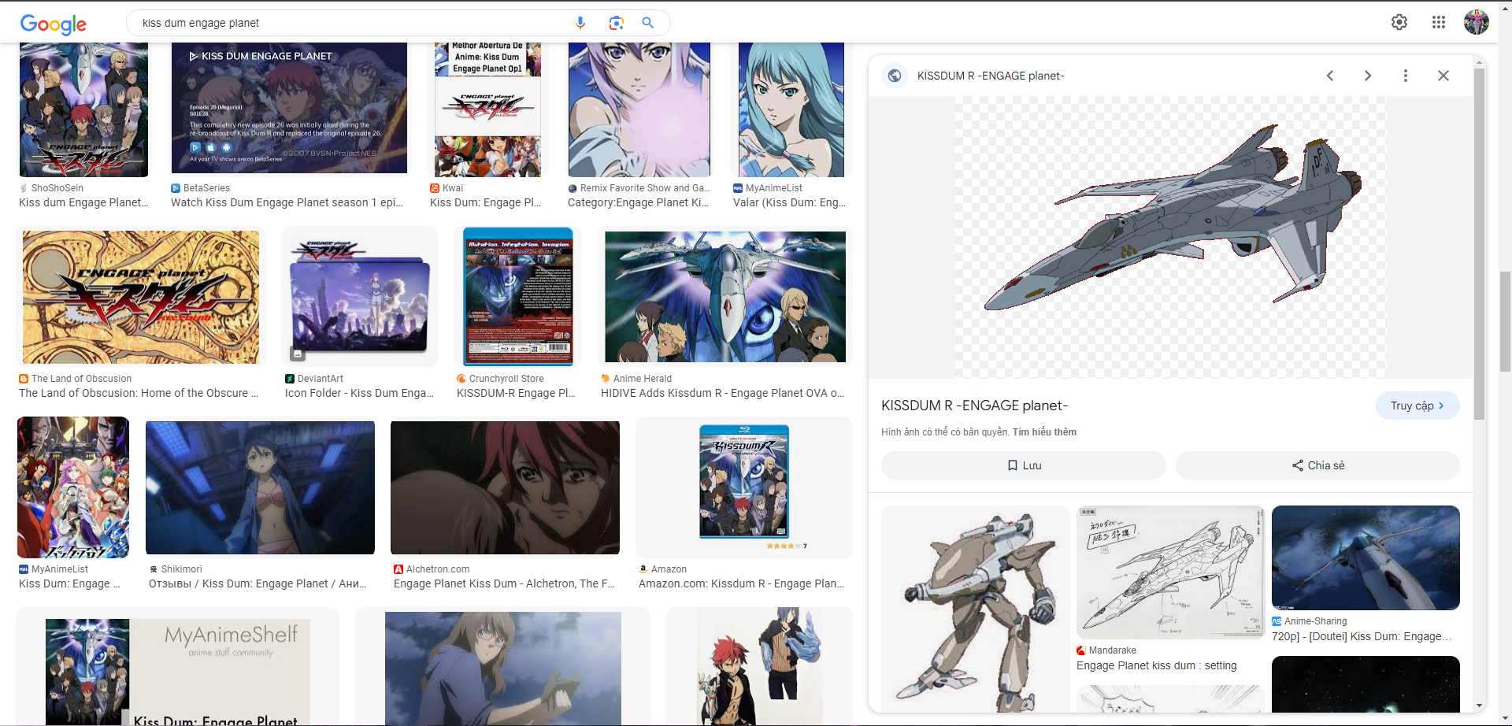Click the Mandarake source label
The image size is (1512, 726).
(x=1112, y=650)
